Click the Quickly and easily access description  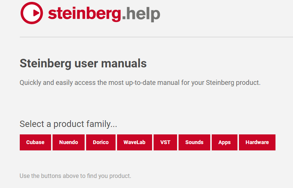[x=140, y=83]
